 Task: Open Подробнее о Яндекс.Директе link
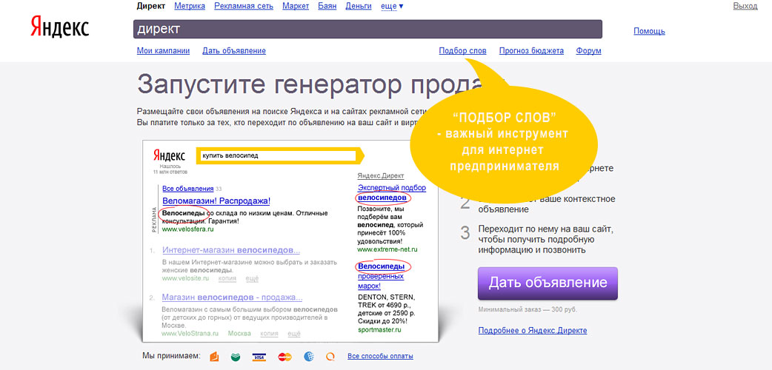pos(532,331)
